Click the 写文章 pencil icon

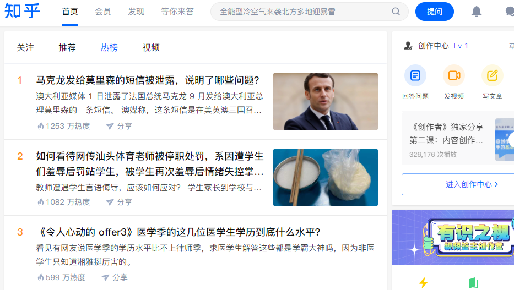[x=493, y=75]
